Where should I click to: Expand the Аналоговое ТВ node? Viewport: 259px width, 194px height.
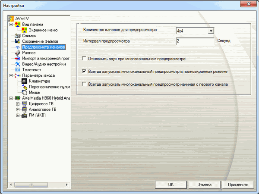coord(18,110)
